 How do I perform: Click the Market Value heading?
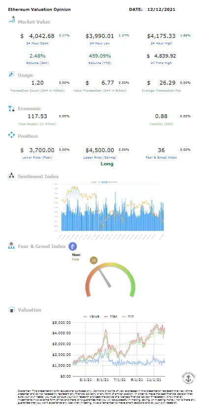point(34,22)
